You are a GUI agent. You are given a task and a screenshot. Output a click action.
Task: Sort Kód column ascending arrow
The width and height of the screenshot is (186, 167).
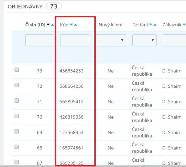[x=76, y=25]
